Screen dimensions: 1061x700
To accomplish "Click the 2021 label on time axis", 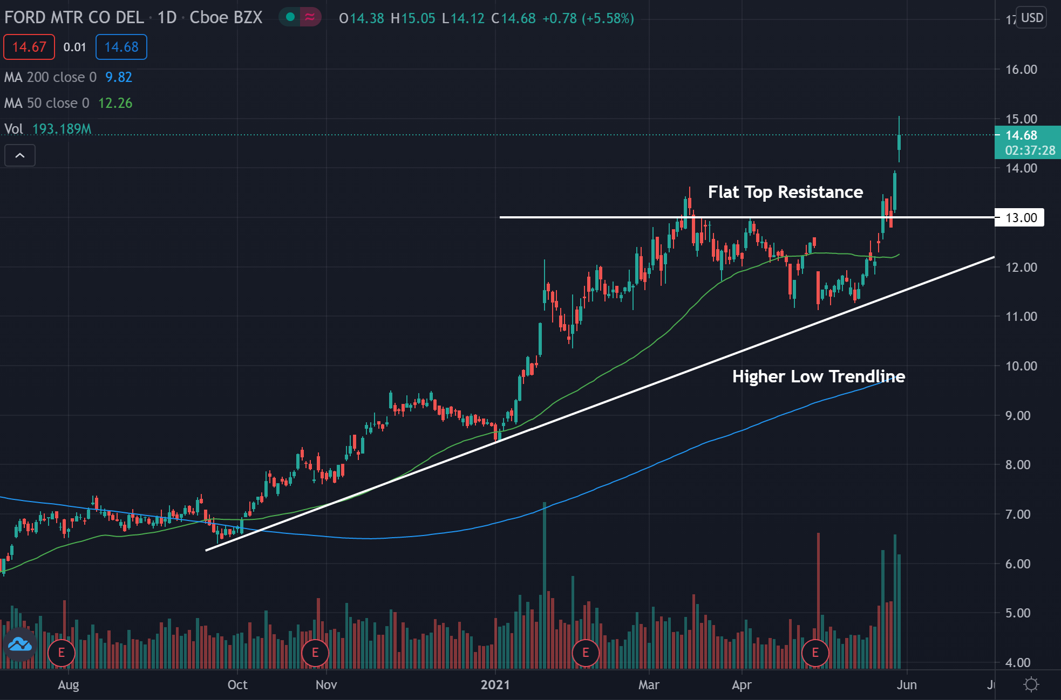I will point(495,685).
